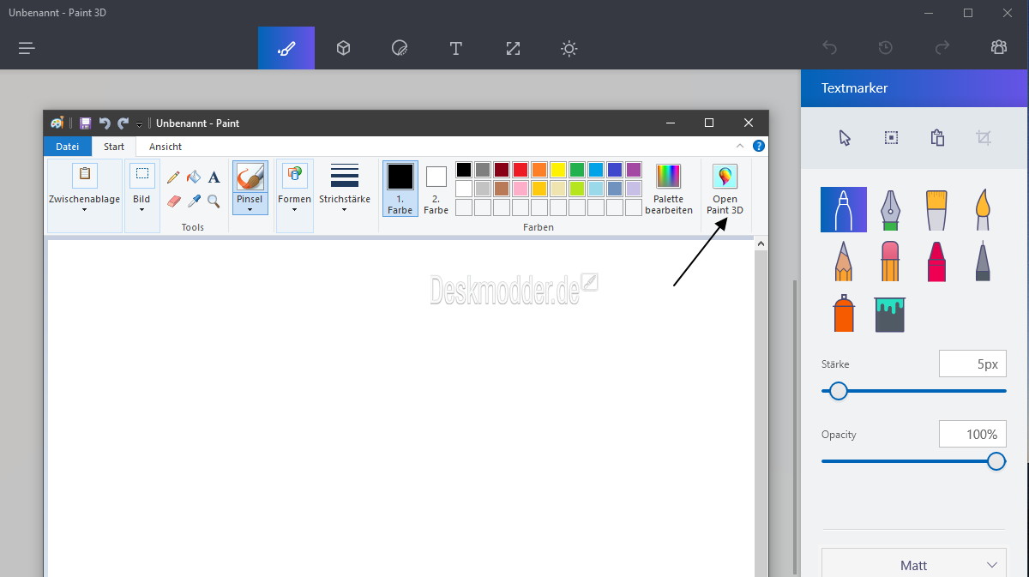This screenshot has width=1029, height=577.
Task: Open the Matt material dropdown
Action: tap(913, 564)
